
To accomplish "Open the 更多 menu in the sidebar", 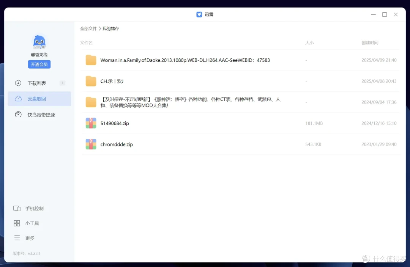I will coord(30,238).
